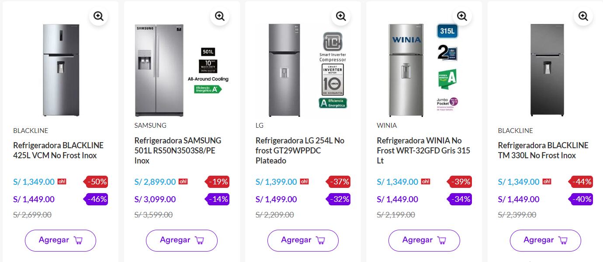This screenshot has height=262, width=603.
Task: Click the oh! badge beside the S/ 1,399.00 price
Action: [x=304, y=182]
